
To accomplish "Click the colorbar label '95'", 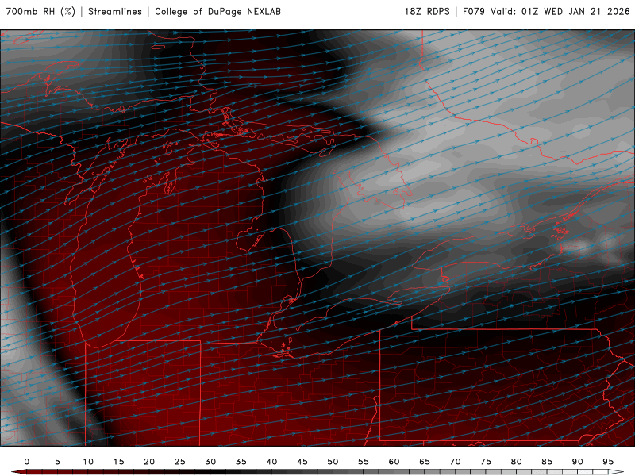I will click(608, 462).
